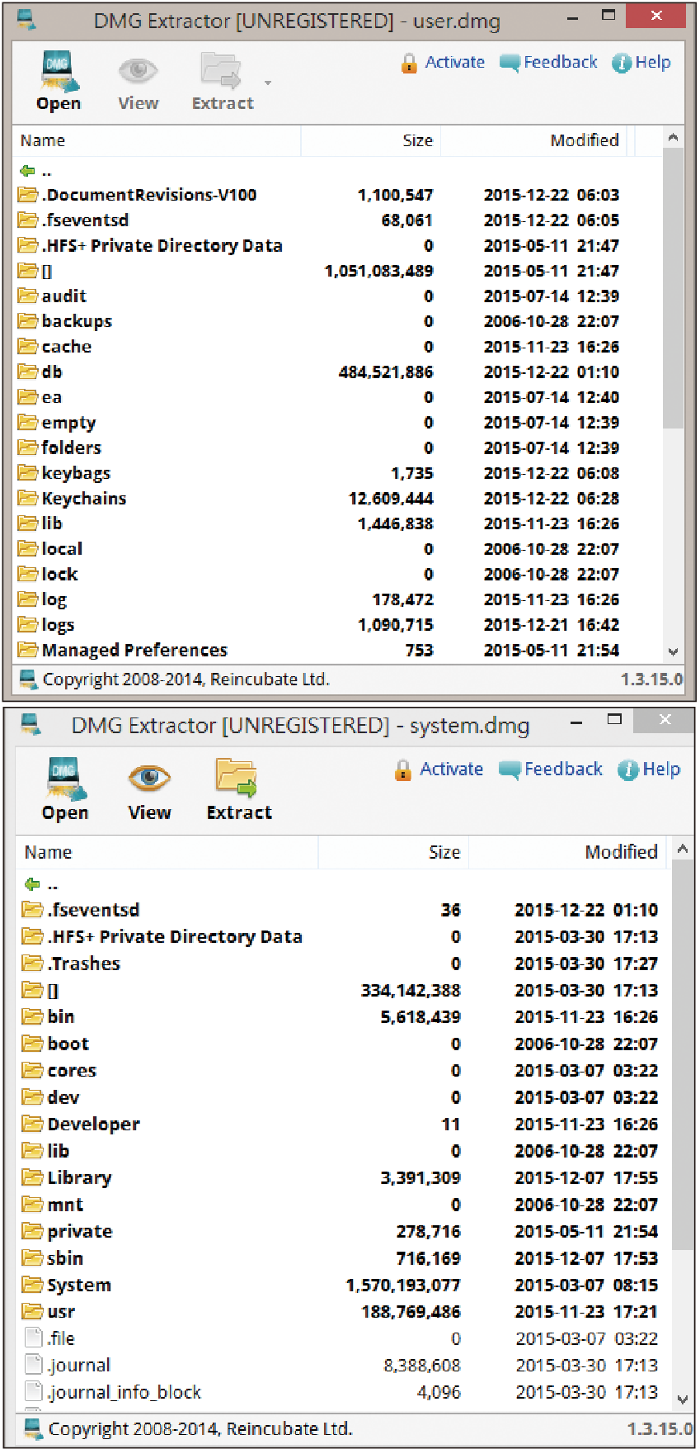This screenshot has height=1449, width=700.
Task: Open Extract dropdown arrow in user.dmg window
Action: [267, 83]
